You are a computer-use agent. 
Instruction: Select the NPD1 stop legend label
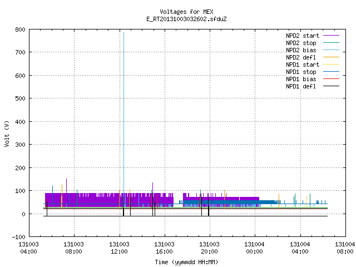[x=301, y=72]
